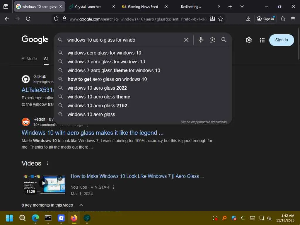Viewport: 300px width, 225px height.
Task: Open Windows Security tray icon
Action: click(x=233, y=218)
